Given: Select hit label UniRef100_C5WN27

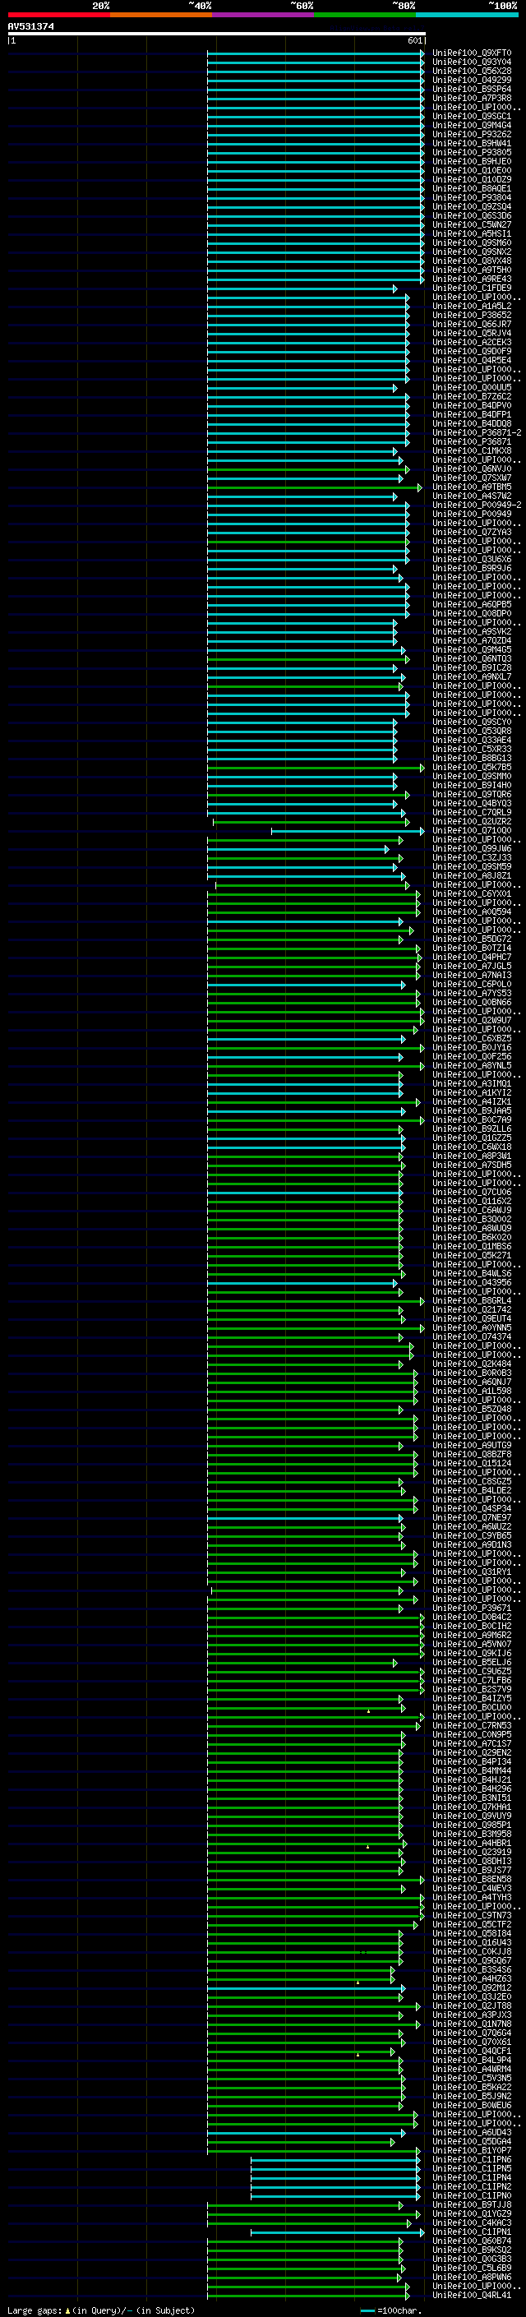Looking at the screenshot, I should point(471,225).
